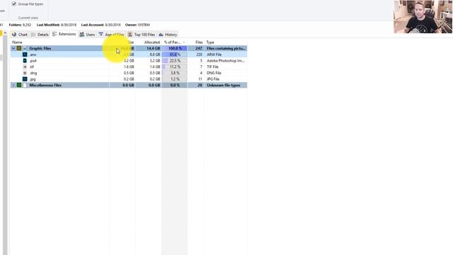Select the Graphic Files row name
This screenshot has height=255, width=453.
click(40, 48)
